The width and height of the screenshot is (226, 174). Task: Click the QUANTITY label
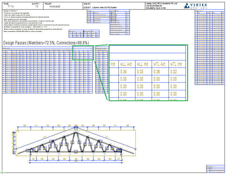(x=35, y=4)
